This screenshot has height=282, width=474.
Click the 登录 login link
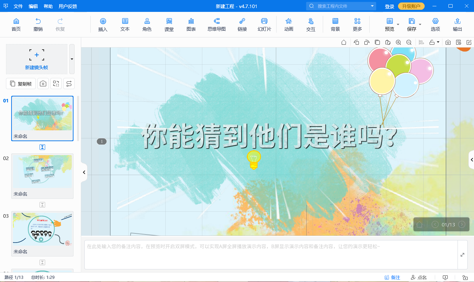pos(390,7)
